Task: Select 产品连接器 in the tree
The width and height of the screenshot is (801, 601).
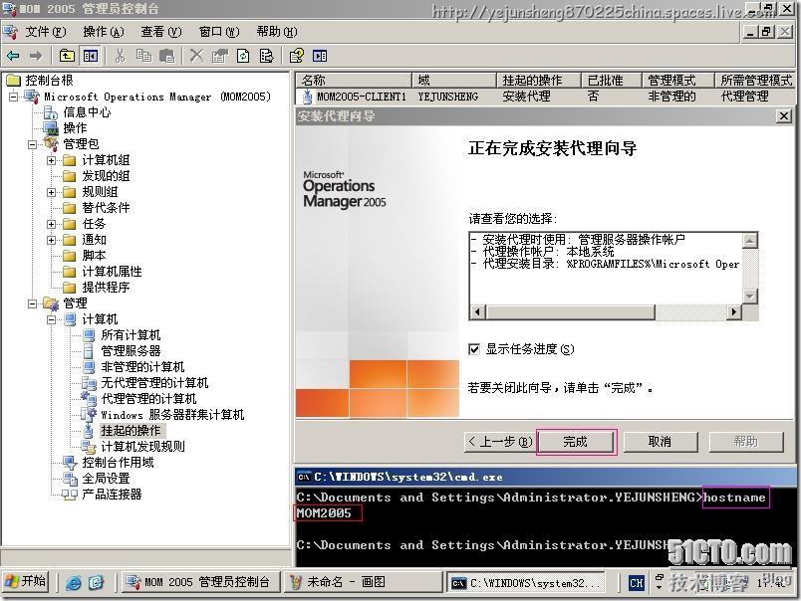Action: tap(112, 494)
